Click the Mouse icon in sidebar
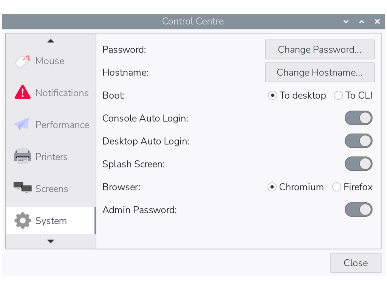 click(23, 61)
